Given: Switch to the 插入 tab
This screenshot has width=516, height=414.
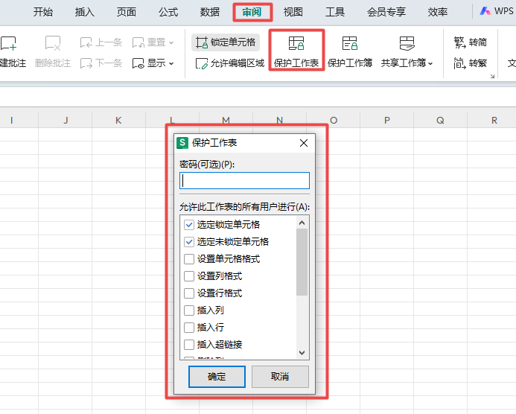Looking at the screenshot, I should coord(85,12).
